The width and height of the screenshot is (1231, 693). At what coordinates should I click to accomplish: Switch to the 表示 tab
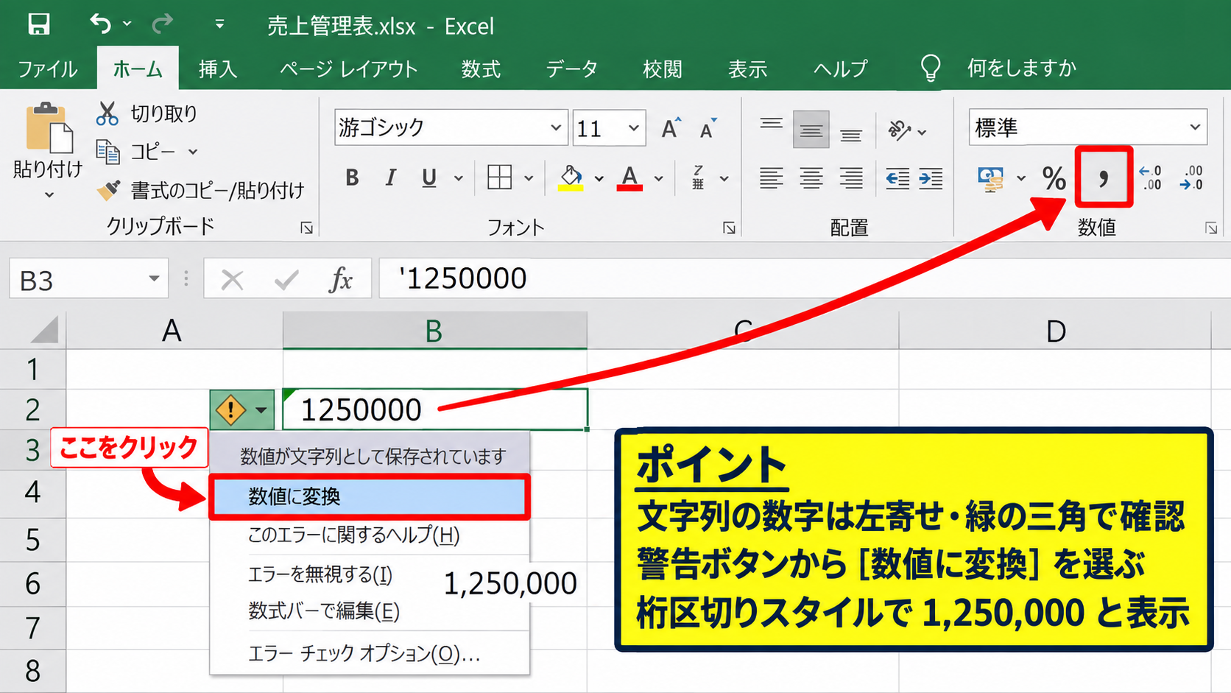(x=747, y=69)
